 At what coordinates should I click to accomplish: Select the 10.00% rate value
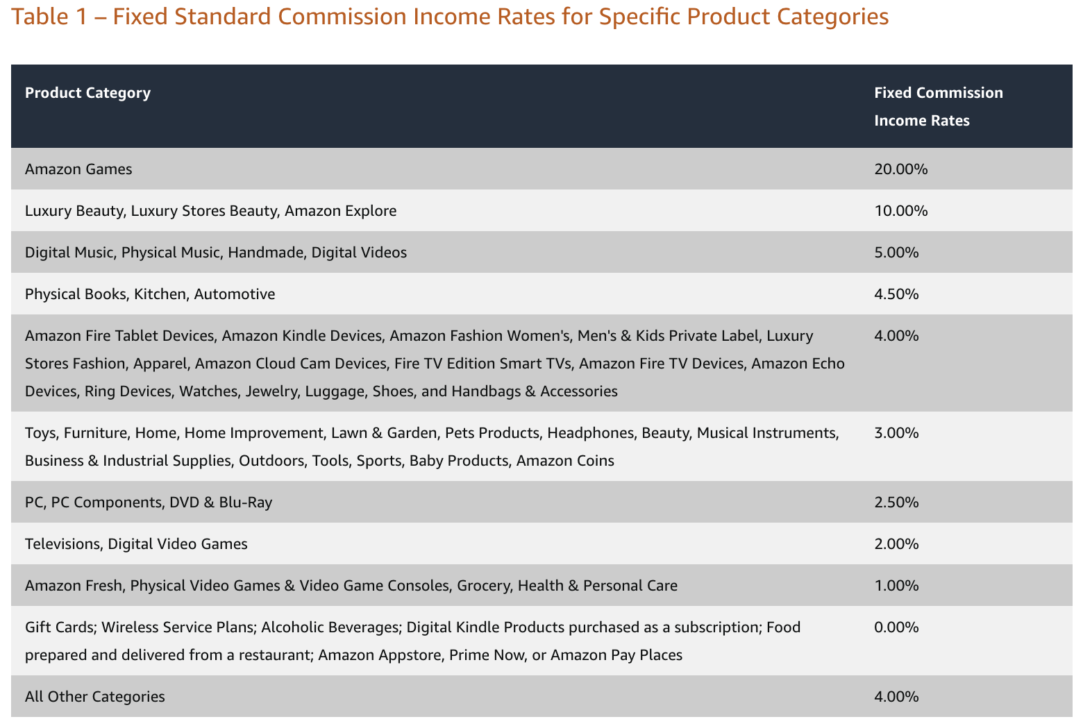(x=900, y=210)
